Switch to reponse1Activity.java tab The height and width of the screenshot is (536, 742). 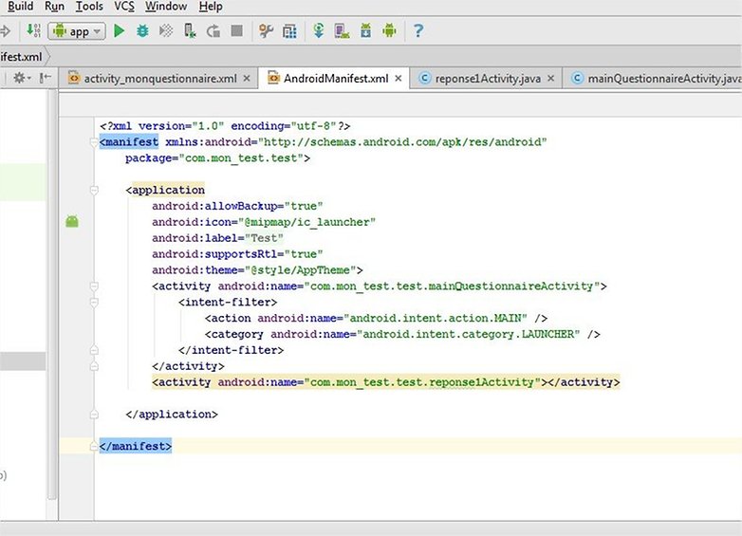[488, 79]
